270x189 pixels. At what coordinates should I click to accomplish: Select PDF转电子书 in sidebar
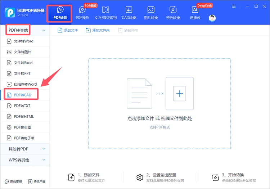click(x=25, y=138)
